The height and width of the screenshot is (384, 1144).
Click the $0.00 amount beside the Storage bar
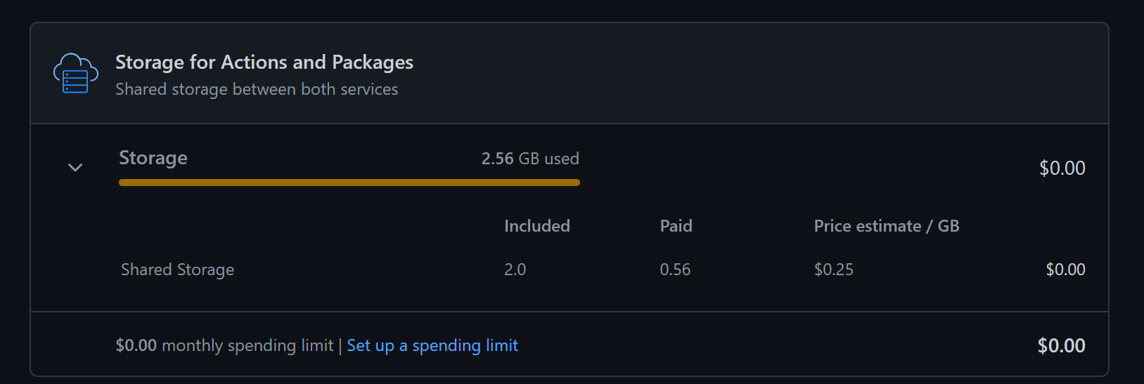point(1062,168)
